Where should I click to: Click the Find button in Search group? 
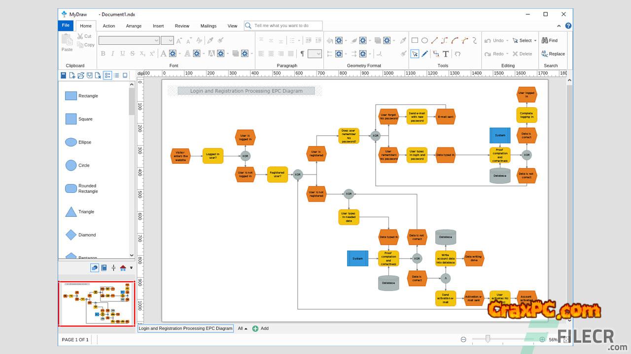click(550, 40)
